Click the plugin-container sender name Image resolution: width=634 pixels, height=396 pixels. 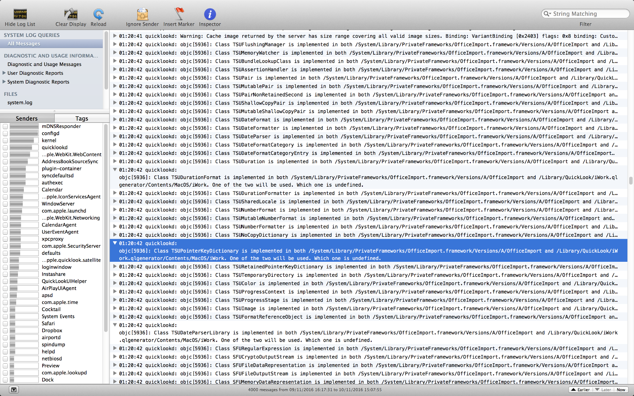pyautogui.click(x=62, y=169)
